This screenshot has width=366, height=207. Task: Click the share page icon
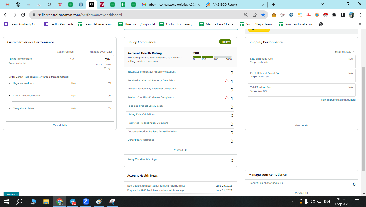(x=255, y=15)
